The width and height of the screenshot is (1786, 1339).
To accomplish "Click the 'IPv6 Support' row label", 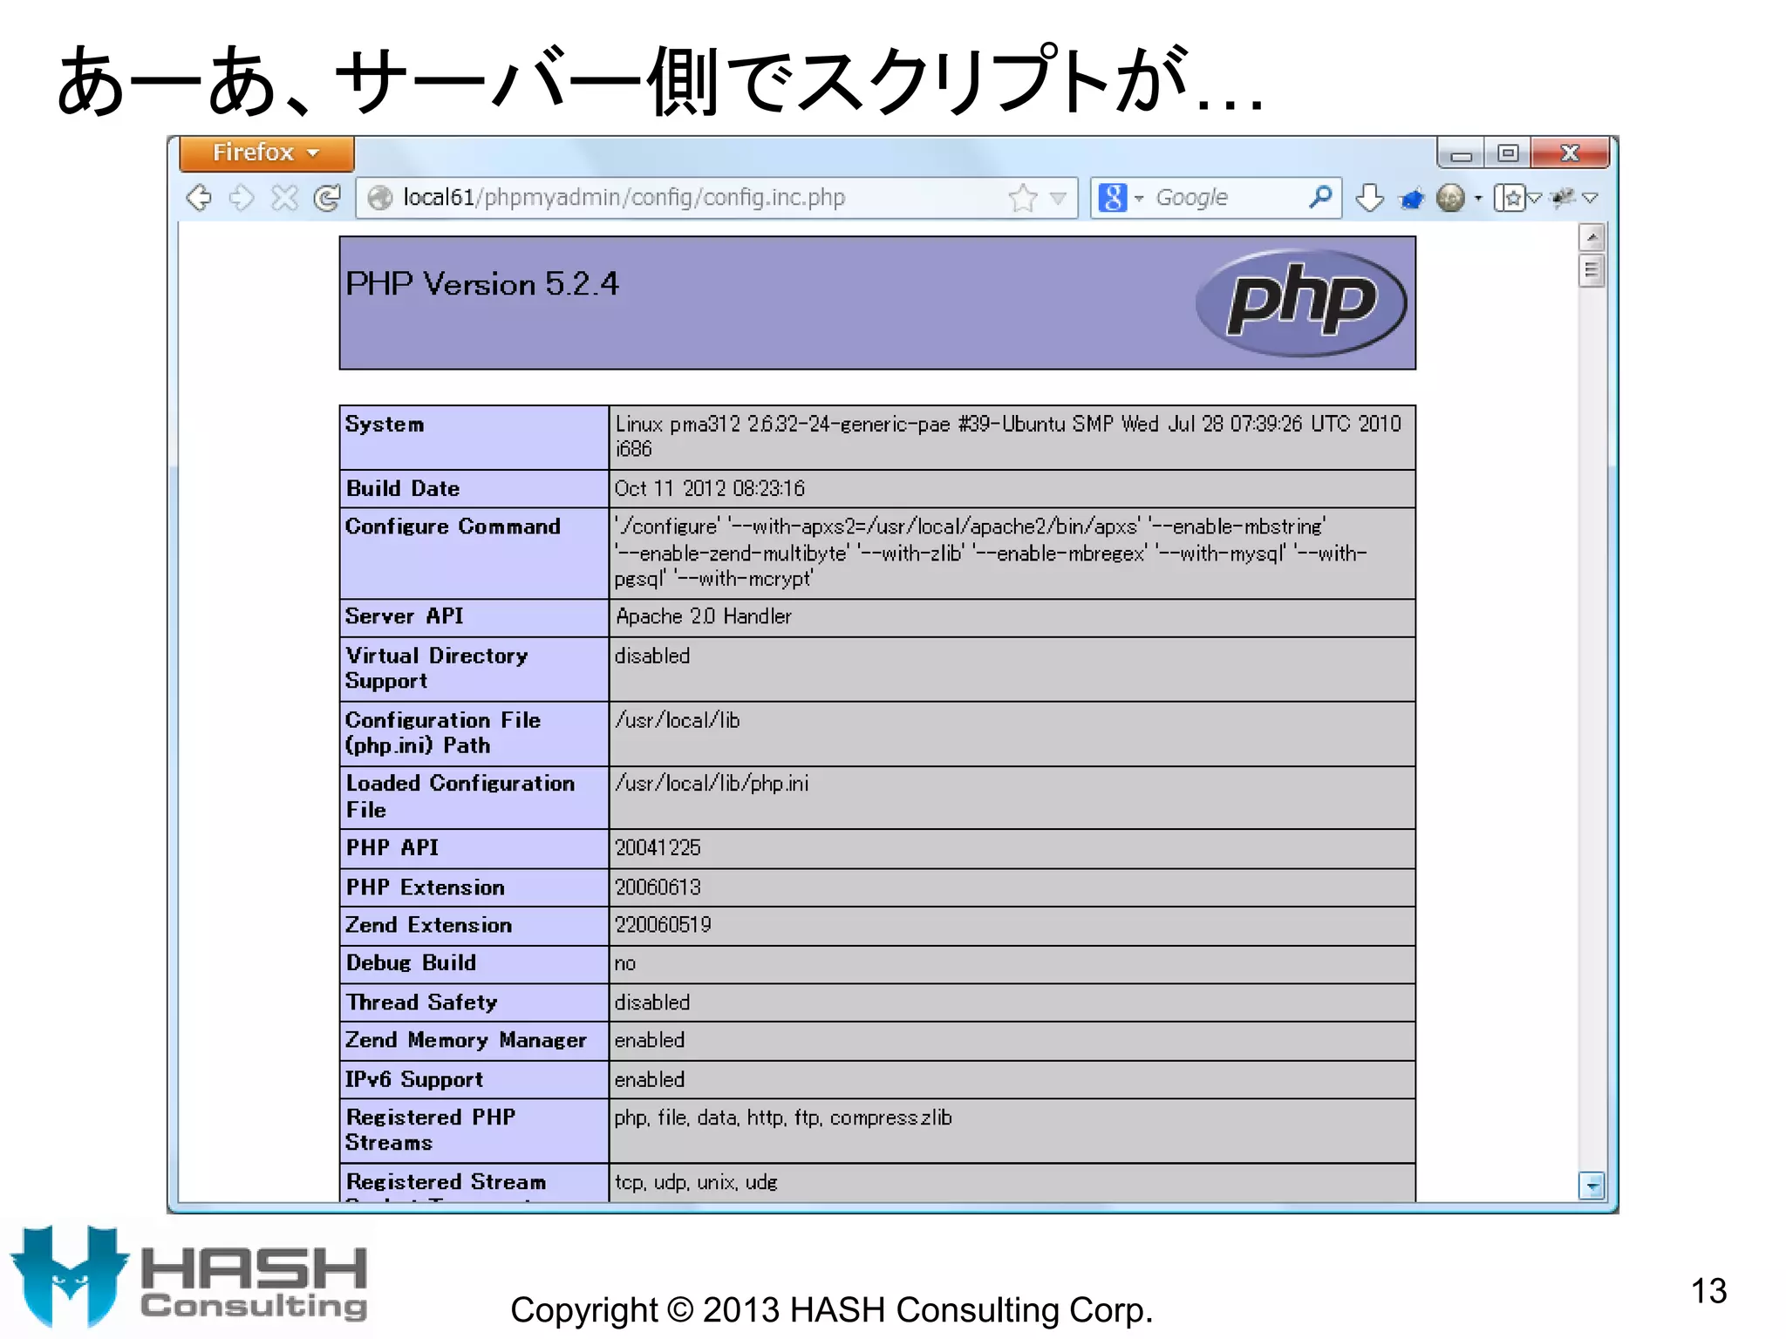I will tap(414, 1079).
